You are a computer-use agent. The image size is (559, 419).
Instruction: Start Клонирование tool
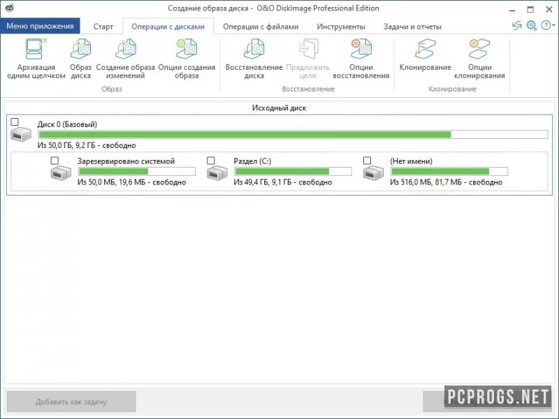[425, 49]
